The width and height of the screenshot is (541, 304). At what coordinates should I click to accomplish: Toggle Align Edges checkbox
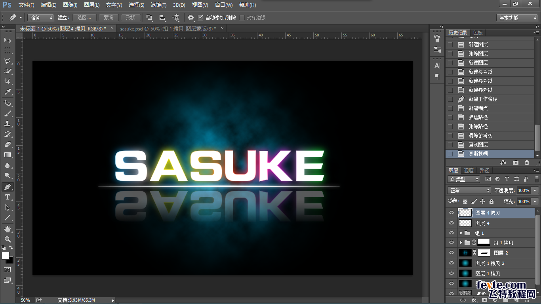[242, 17]
